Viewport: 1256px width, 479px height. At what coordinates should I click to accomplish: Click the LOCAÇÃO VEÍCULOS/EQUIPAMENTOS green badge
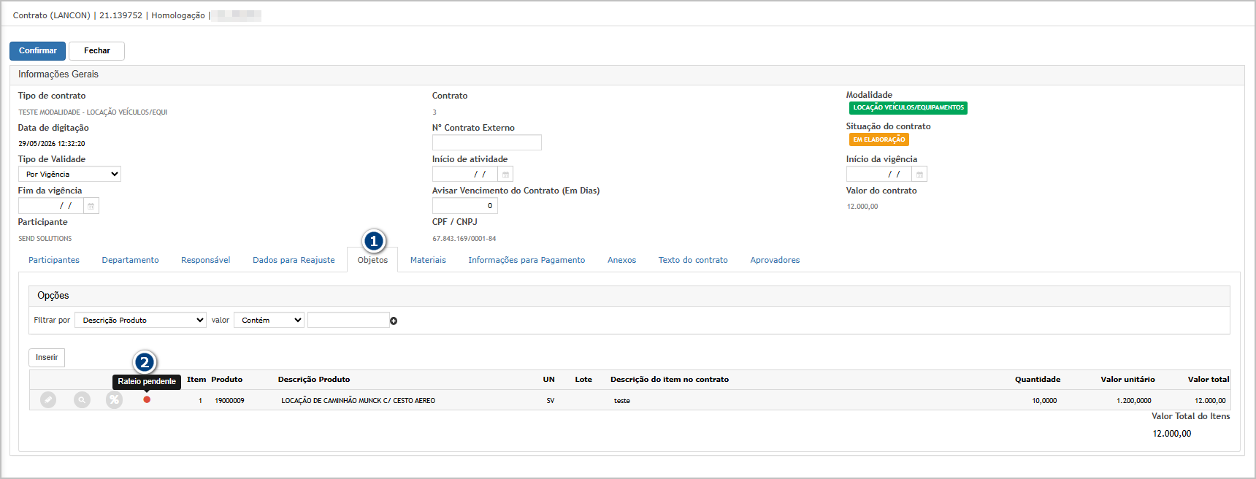tap(908, 108)
